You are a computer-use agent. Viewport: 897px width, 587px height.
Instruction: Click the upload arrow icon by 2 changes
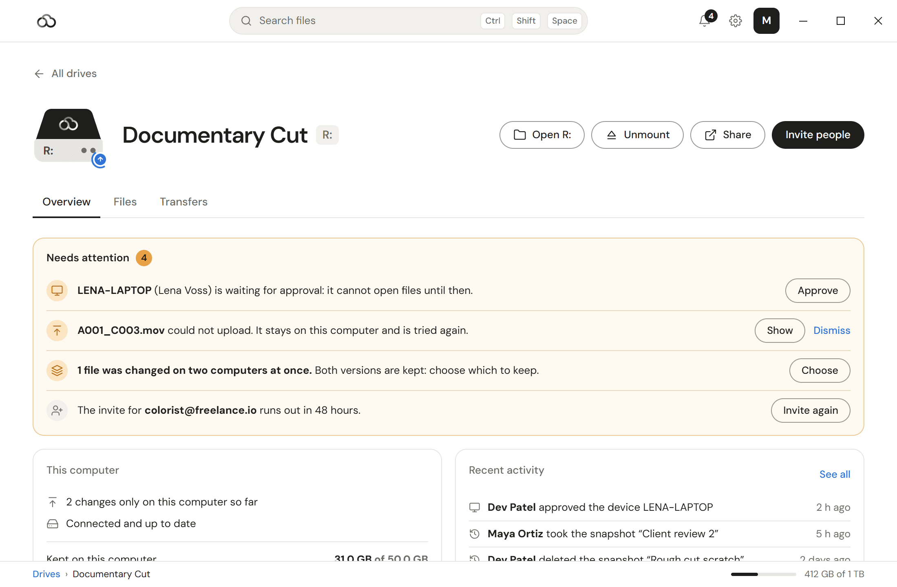(x=53, y=502)
